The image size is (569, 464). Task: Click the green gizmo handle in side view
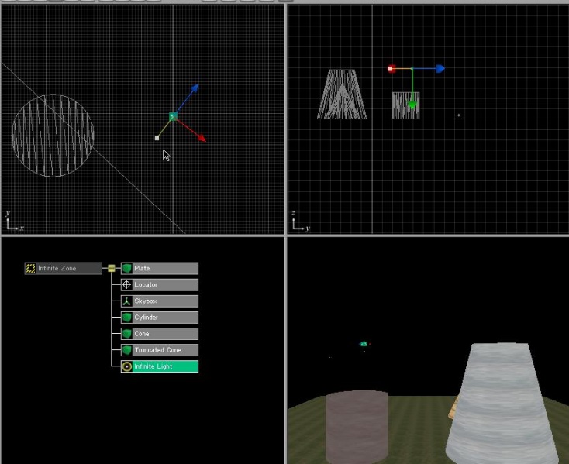[412, 104]
